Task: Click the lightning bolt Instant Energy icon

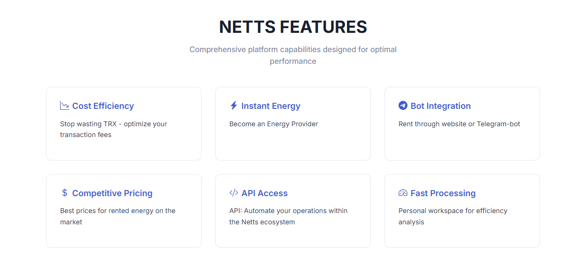Action: [234, 106]
